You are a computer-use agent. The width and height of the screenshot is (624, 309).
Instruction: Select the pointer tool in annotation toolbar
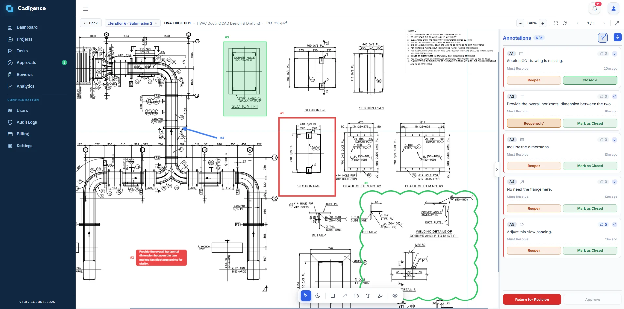click(306, 296)
